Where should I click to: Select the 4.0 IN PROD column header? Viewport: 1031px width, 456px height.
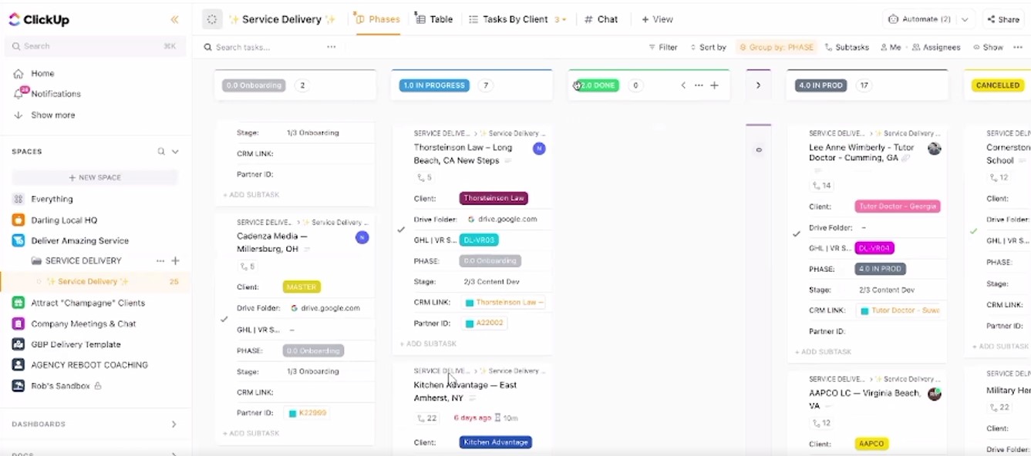(x=820, y=85)
